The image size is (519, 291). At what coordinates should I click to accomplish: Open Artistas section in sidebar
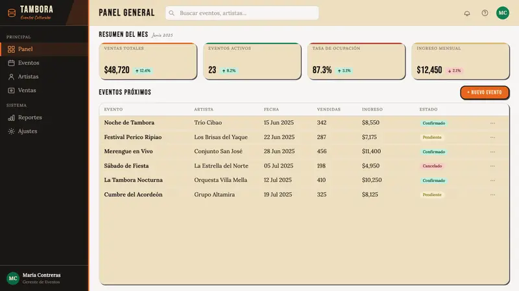(44, 76)
